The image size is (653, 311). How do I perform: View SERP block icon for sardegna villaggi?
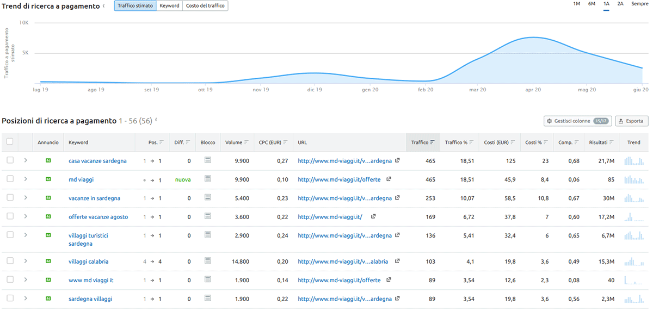point(207,298)
